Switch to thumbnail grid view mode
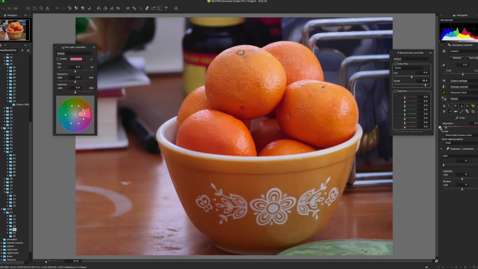The width and height of the screenshot is (478, 269). point(9,8)
